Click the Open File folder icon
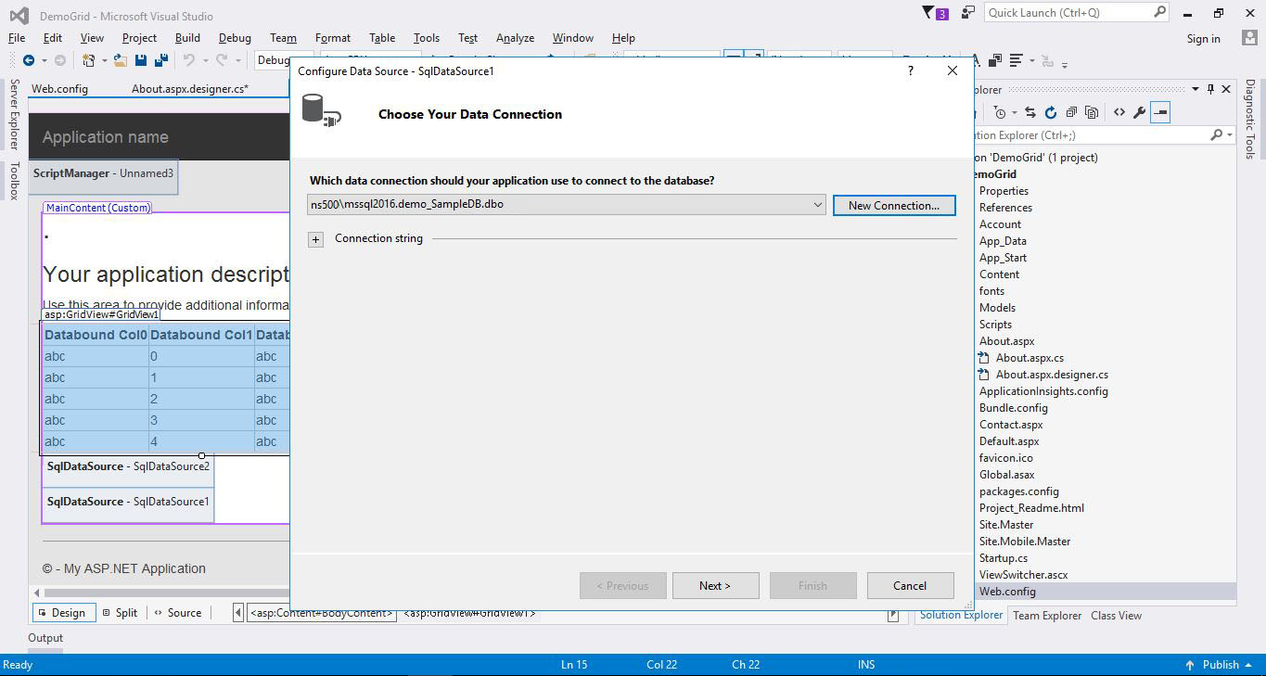Viewport: 1266px width, 676px height. point(121,60)
